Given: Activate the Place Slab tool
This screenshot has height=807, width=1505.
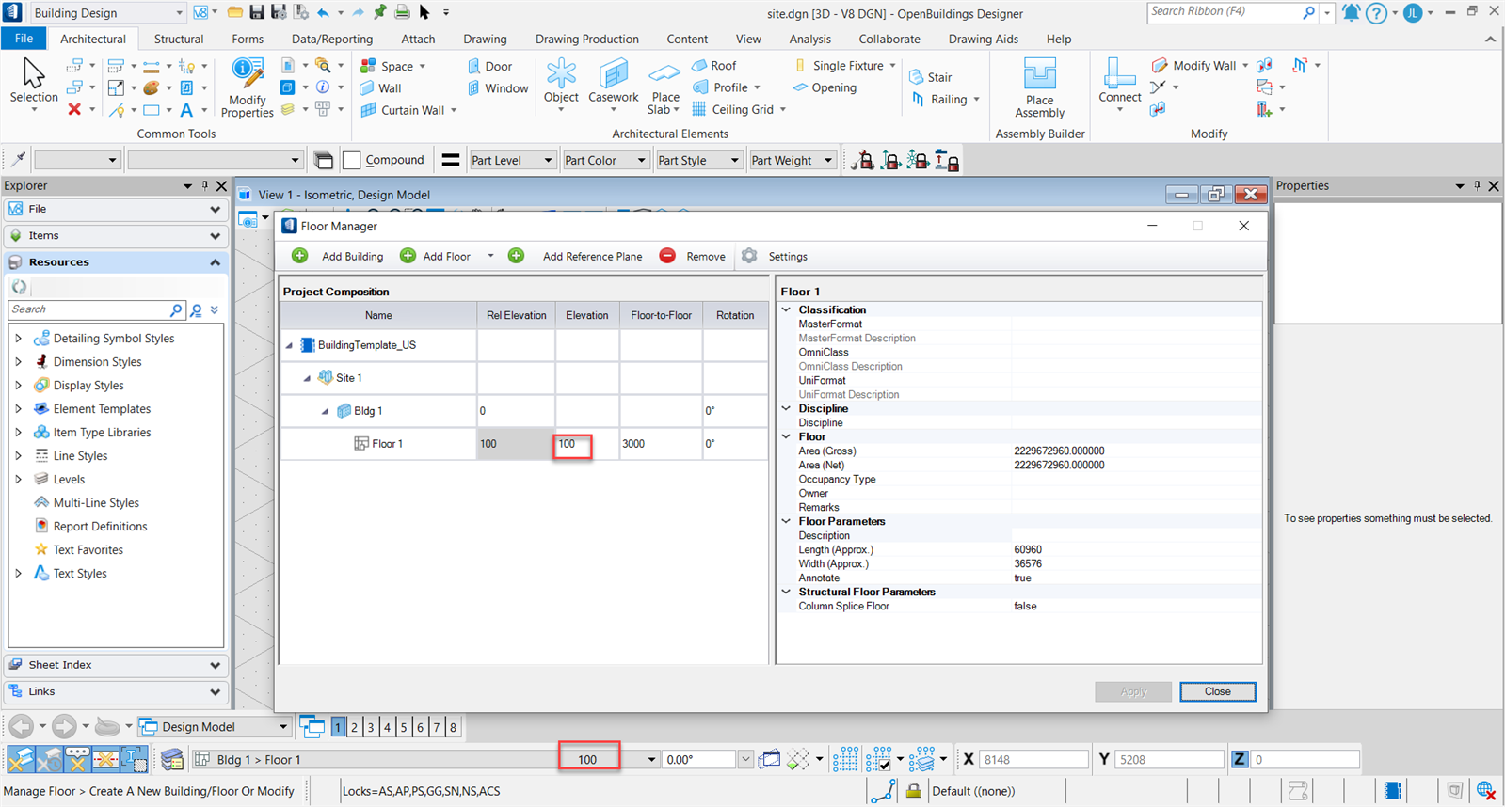Looking at the screenshot, I should [664, 87].
